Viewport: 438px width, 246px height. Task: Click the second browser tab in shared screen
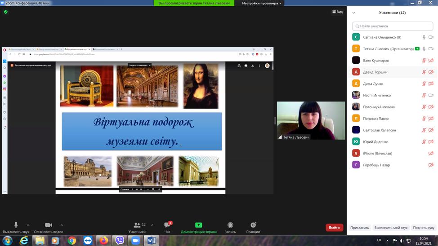coord(49,49)
